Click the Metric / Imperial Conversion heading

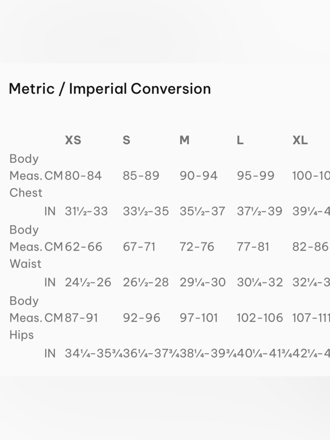pyautogui.click(x=110, y=89)
